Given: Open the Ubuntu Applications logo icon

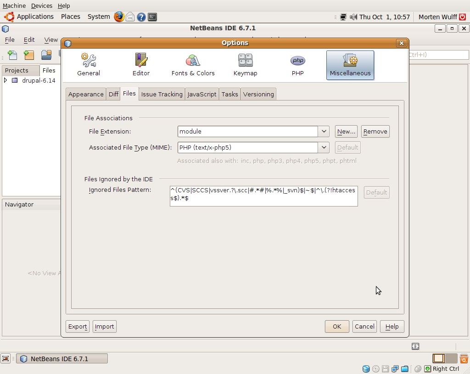Looking at the screenshot, I should pos(9,17).
